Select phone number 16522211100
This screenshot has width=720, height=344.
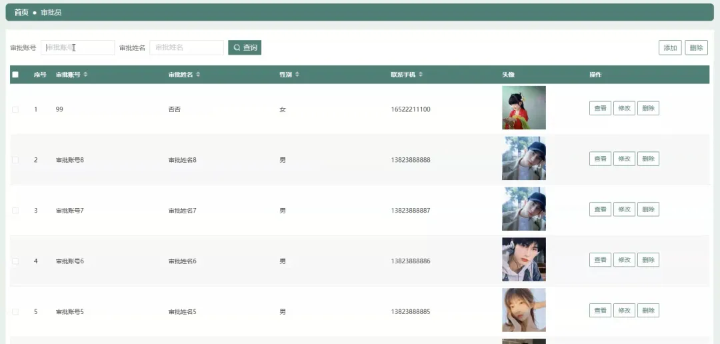(x=411, y=109)
